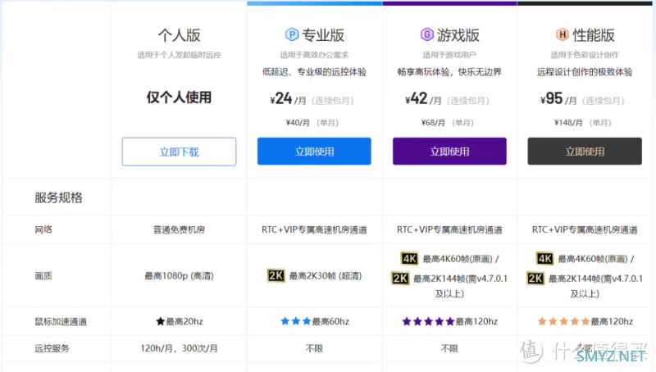Click 畅享高玩体验，快乐无边界 tagline
656x372 pixels.
[449, 72]
